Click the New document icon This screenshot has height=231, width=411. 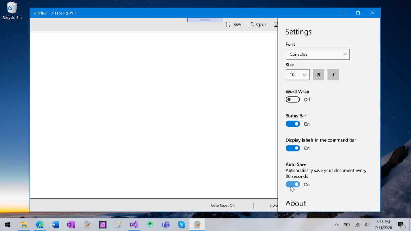point(228,24)
